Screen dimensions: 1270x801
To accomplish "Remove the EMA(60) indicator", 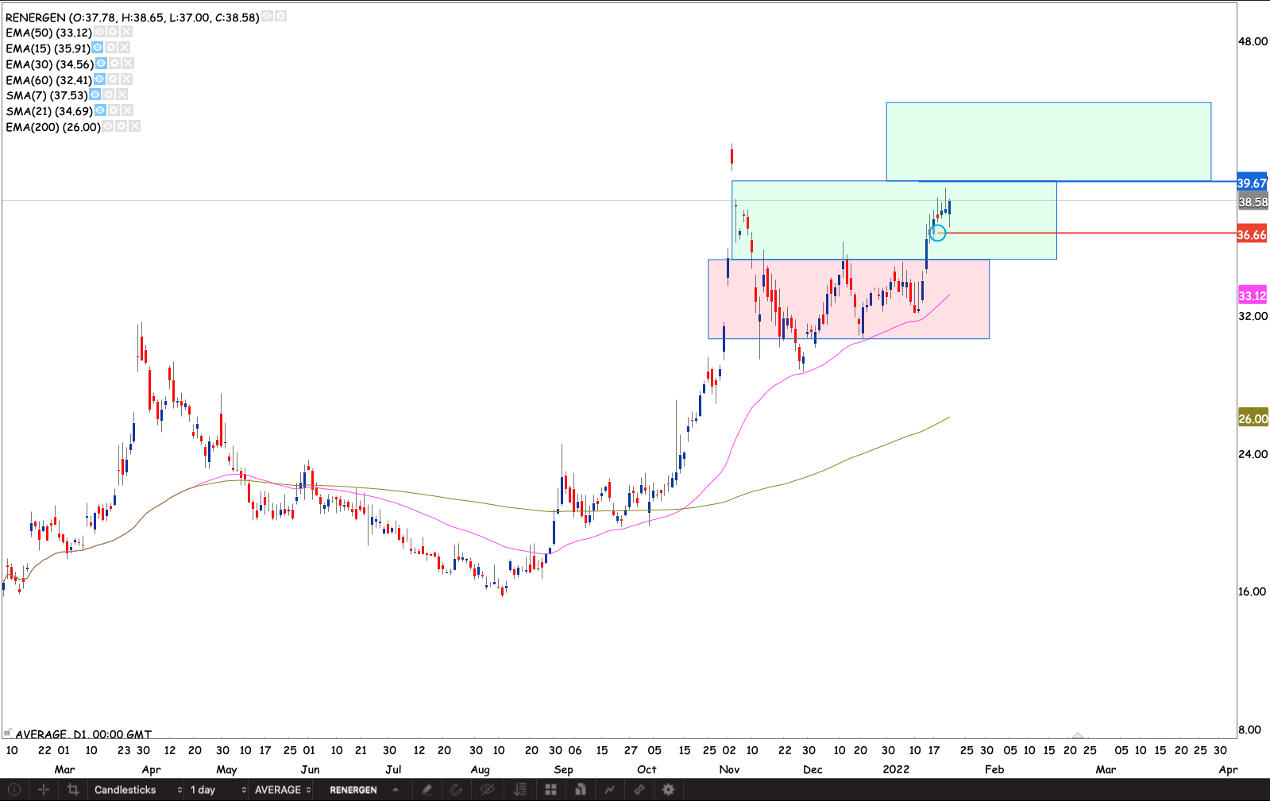I will point(127,79).
